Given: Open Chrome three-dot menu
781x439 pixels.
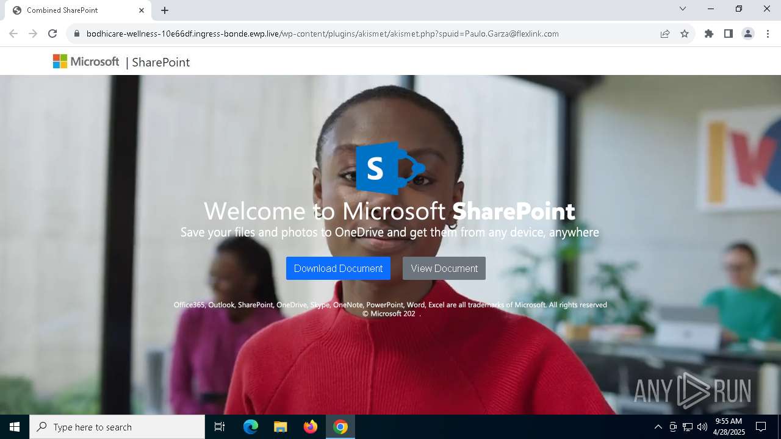Looking at the screenshot, I should 768,34.
